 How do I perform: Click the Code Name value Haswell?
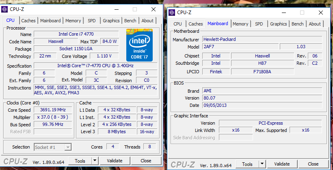[56, 42]
